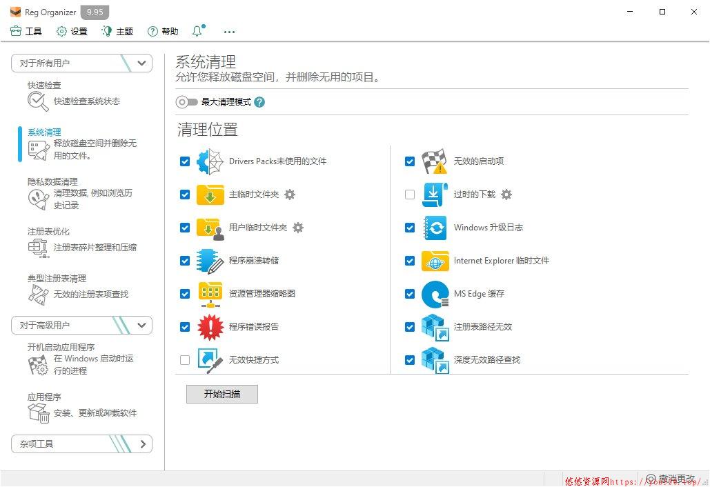Click the 资源管理器缩略图 icon
Screen dimensions: 710x487
tap(210, 294)
